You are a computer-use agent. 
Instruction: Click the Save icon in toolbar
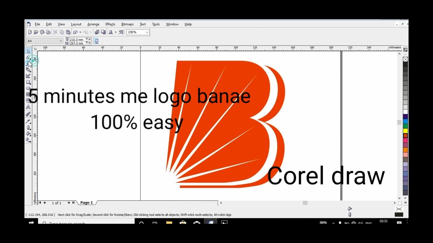tap(42, 32)
